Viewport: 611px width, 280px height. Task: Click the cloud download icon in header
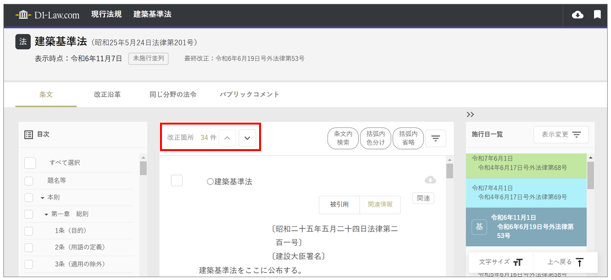(577, 15)
